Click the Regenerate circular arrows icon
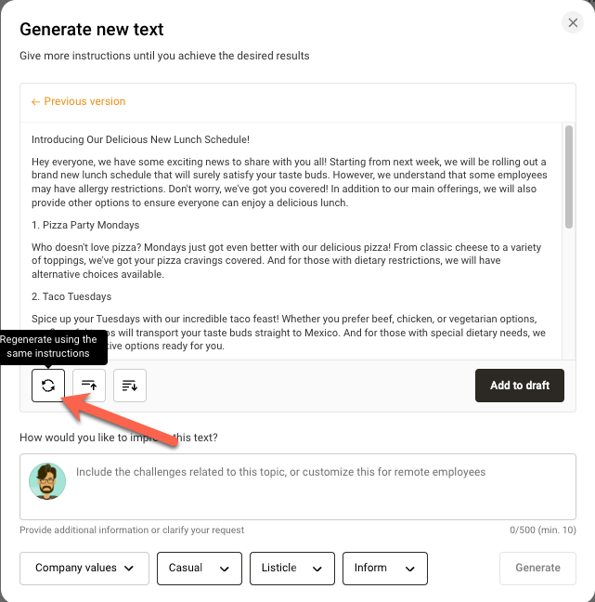 coord(48,386)
